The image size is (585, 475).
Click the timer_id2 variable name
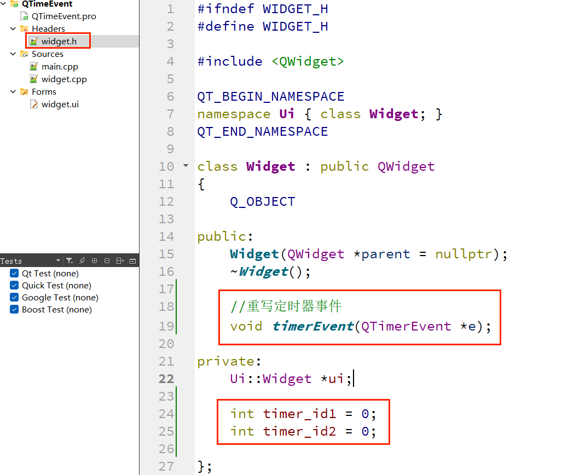click(299, 431)
